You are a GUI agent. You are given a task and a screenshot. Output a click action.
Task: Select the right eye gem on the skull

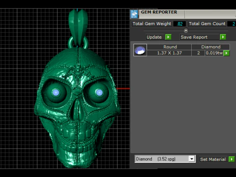click(99, 92)
